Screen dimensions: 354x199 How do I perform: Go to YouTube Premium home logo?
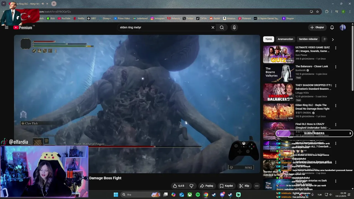[x=23, y=27]
